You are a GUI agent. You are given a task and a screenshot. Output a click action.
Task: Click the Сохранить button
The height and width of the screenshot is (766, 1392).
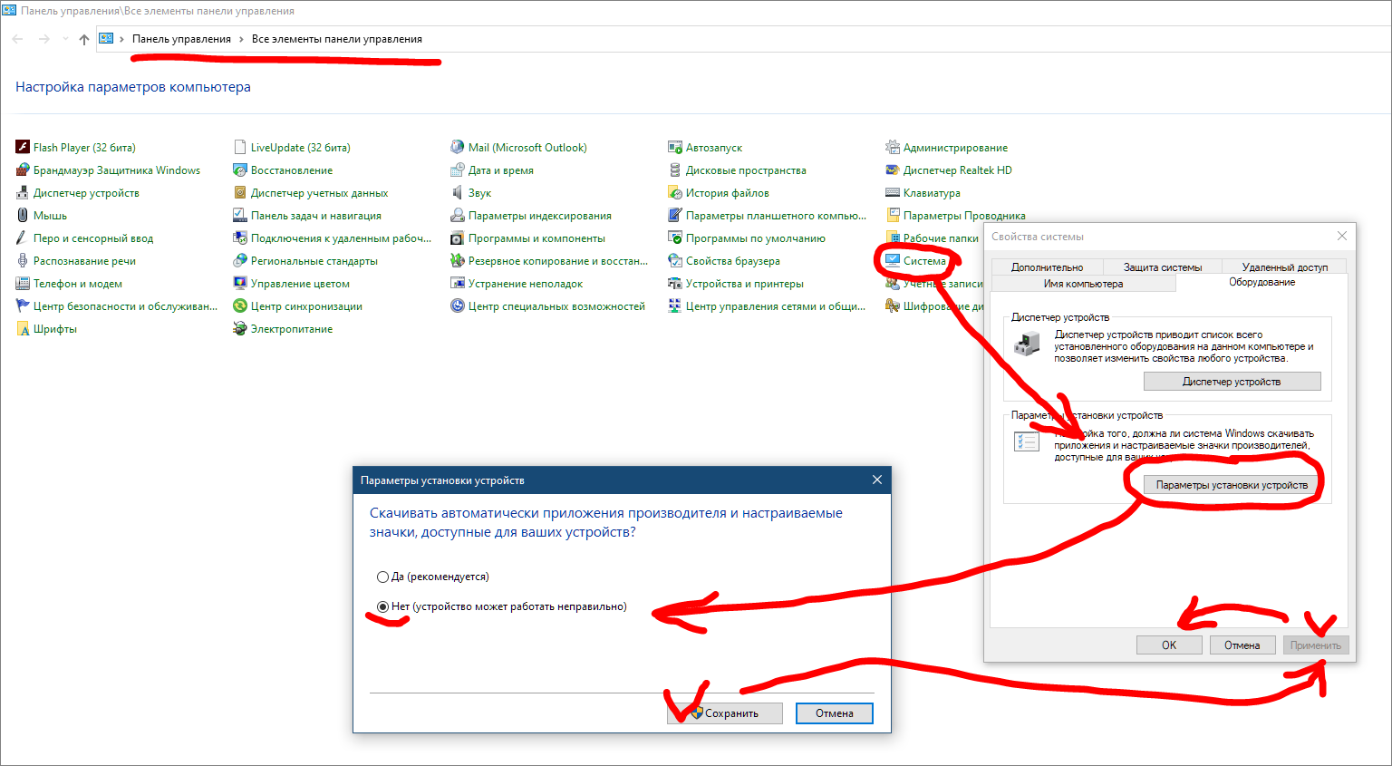pos(725,713)
